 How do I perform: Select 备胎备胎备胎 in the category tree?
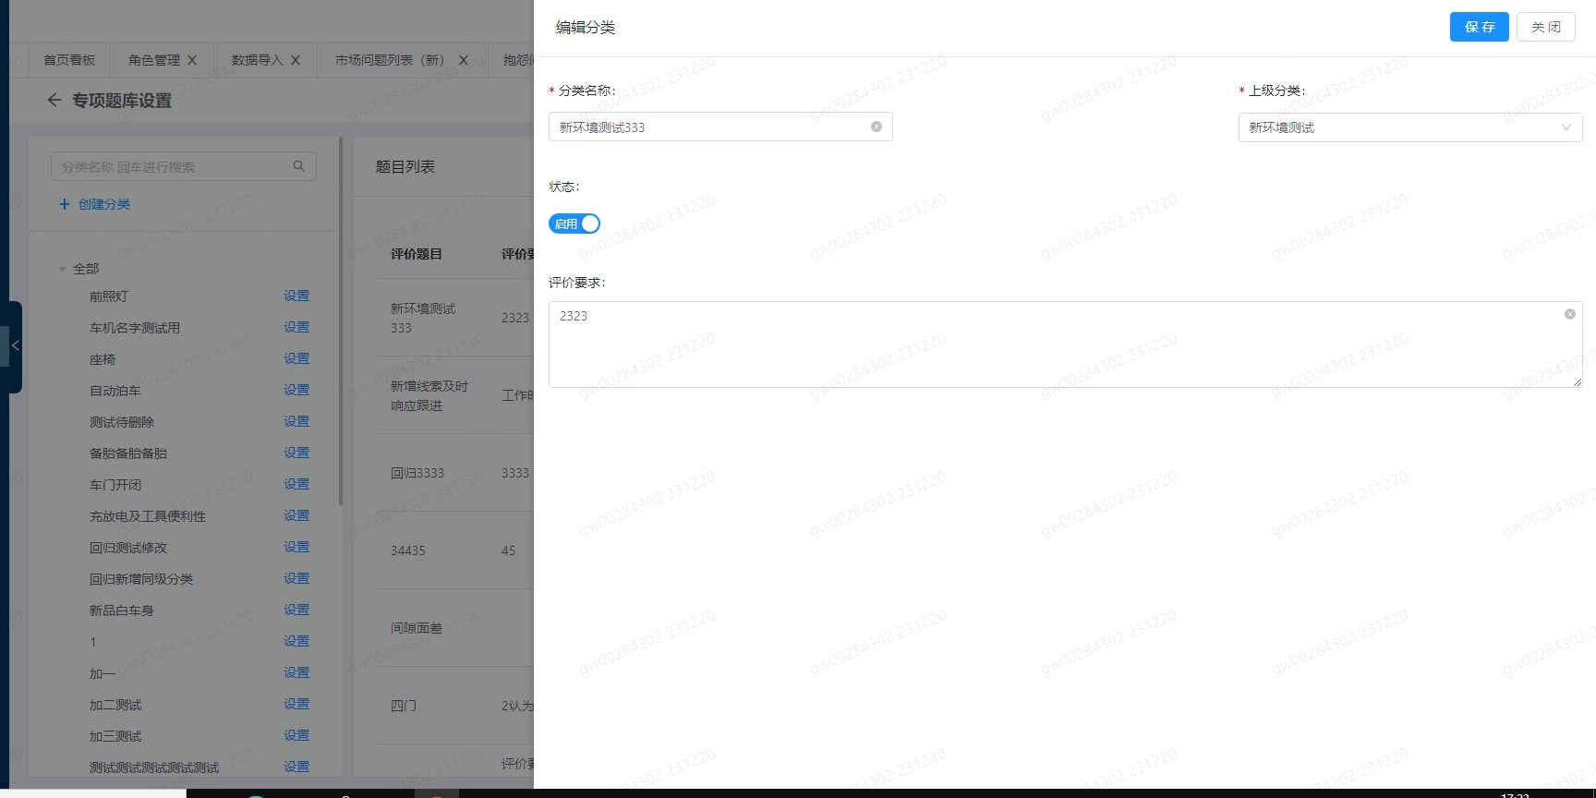[x=128, y=453]
